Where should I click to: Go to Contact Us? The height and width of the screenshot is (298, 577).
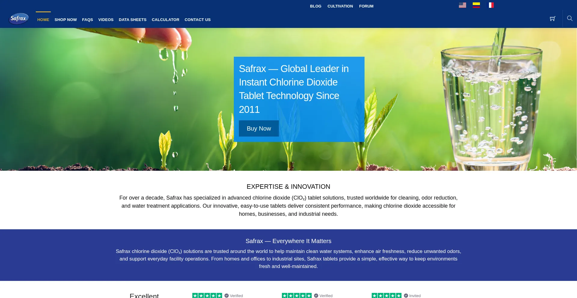[x=197, y=20]
